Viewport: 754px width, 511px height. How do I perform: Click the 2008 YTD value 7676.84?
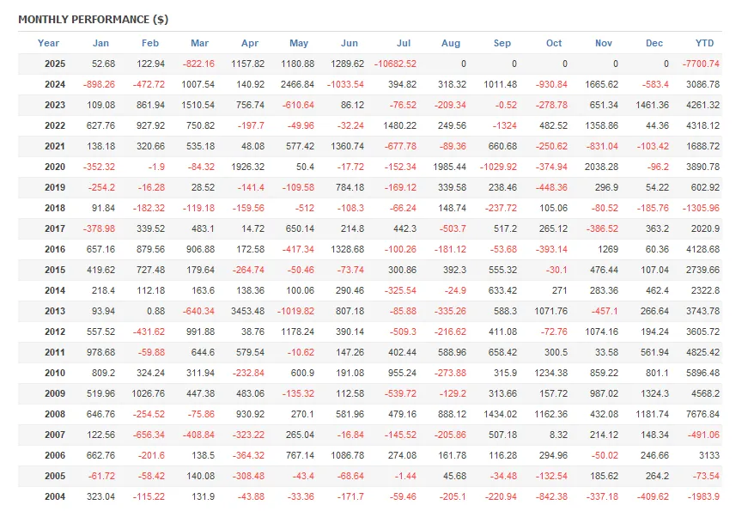(703, 414)
